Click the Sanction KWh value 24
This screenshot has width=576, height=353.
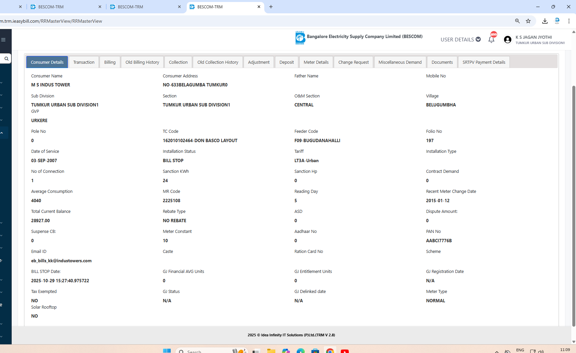(x=165, y=181)
